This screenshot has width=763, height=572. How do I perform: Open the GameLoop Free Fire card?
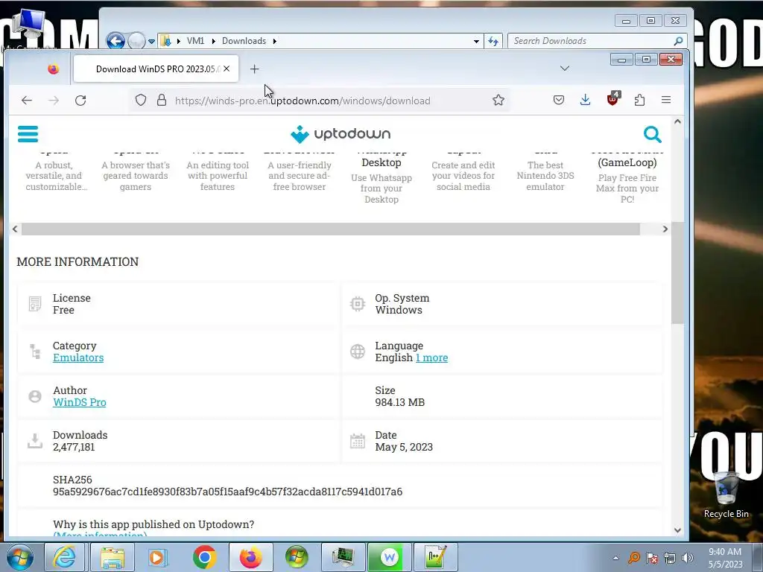click(627, 177)
